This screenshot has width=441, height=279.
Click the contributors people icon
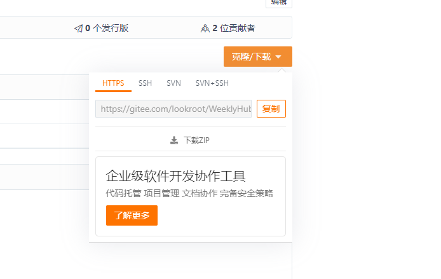pyautogui.click(x=205, y=29)
